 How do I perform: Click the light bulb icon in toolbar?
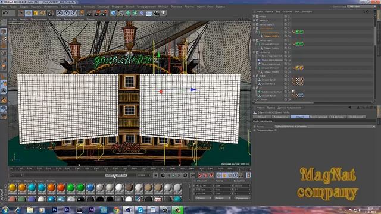coord(163,13)
